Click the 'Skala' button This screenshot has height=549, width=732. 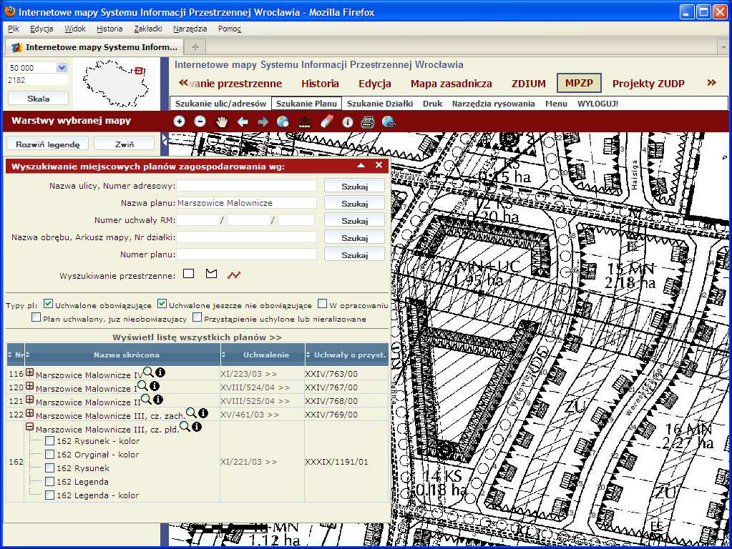coord(38,99)
